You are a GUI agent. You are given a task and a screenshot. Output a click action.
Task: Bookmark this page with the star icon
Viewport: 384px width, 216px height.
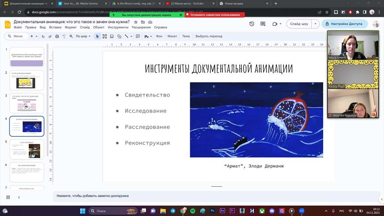coord(327,12)
